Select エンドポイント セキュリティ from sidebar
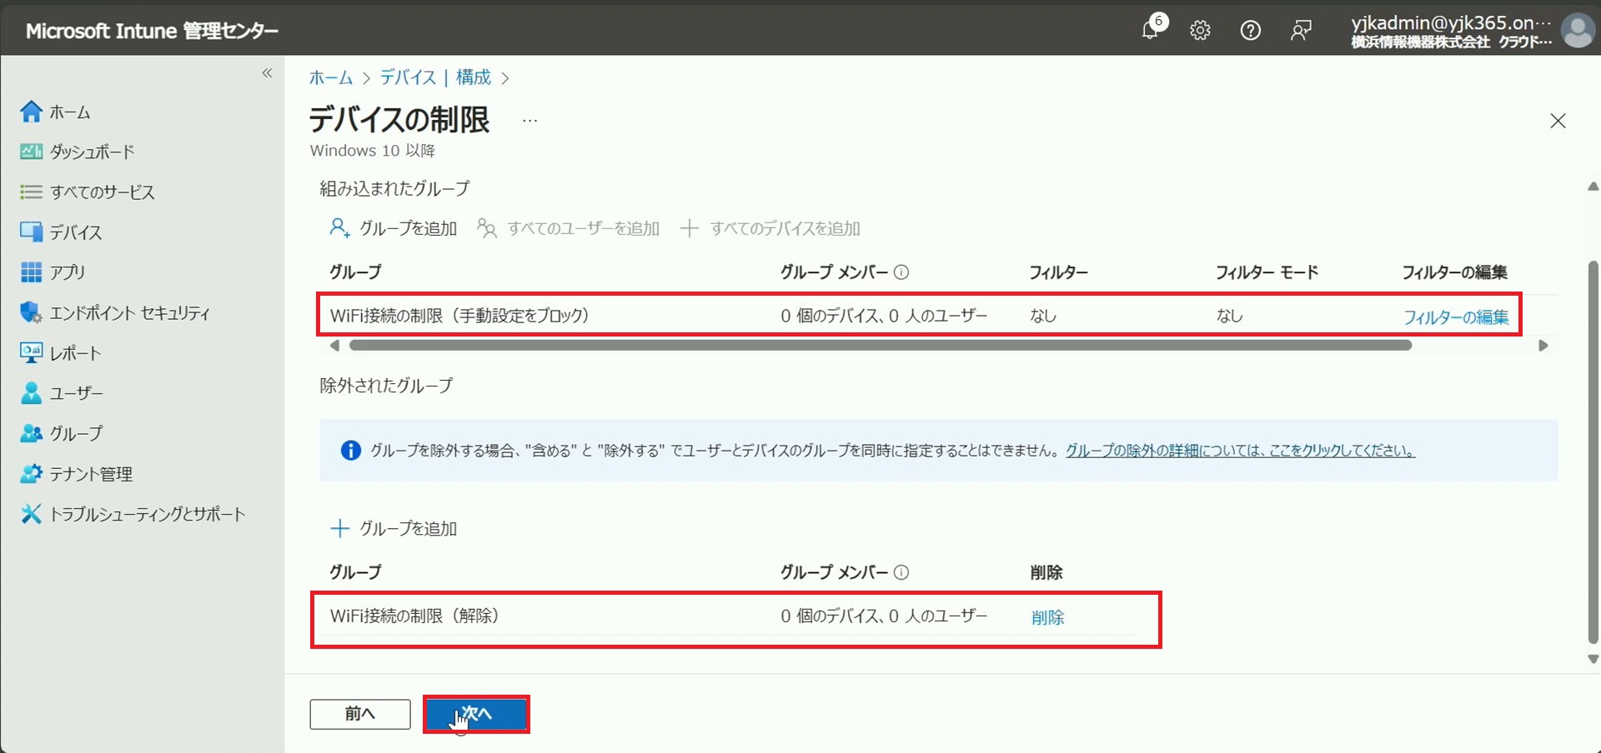 pos(129,313)
